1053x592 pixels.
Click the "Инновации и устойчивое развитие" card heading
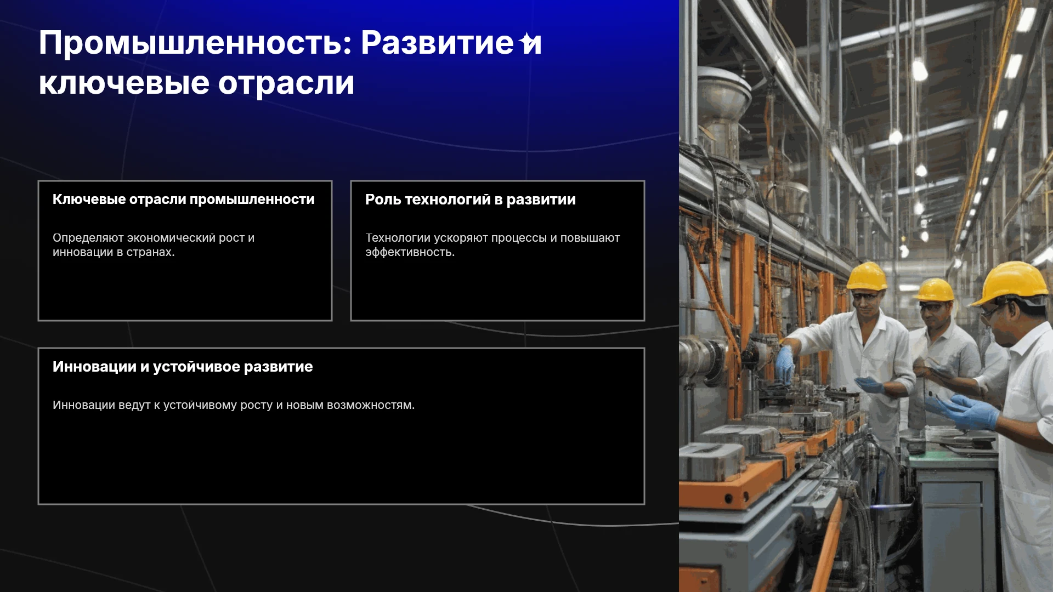[x=183, y=367]
